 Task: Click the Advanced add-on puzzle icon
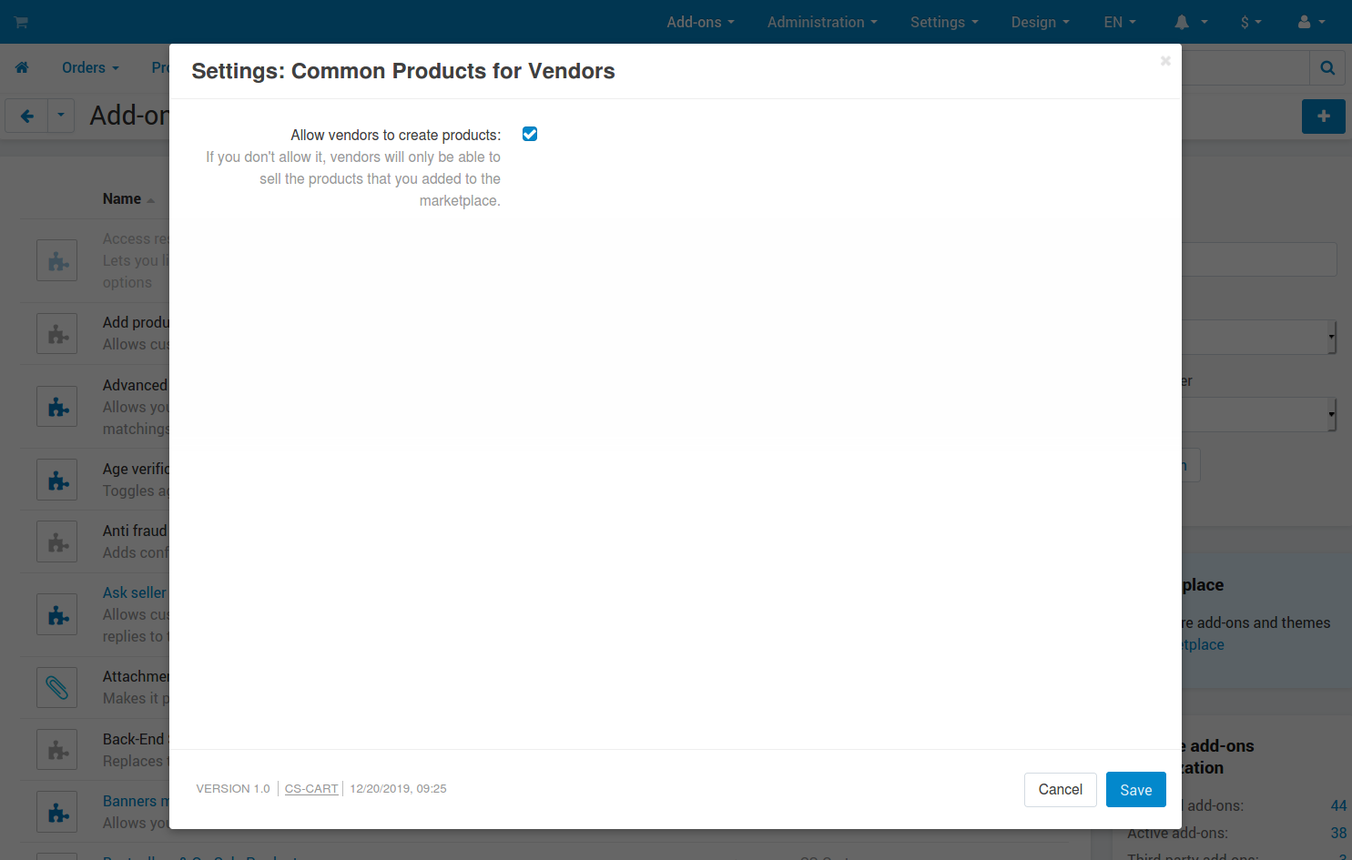pyautogui.click(x=57, y=407)
